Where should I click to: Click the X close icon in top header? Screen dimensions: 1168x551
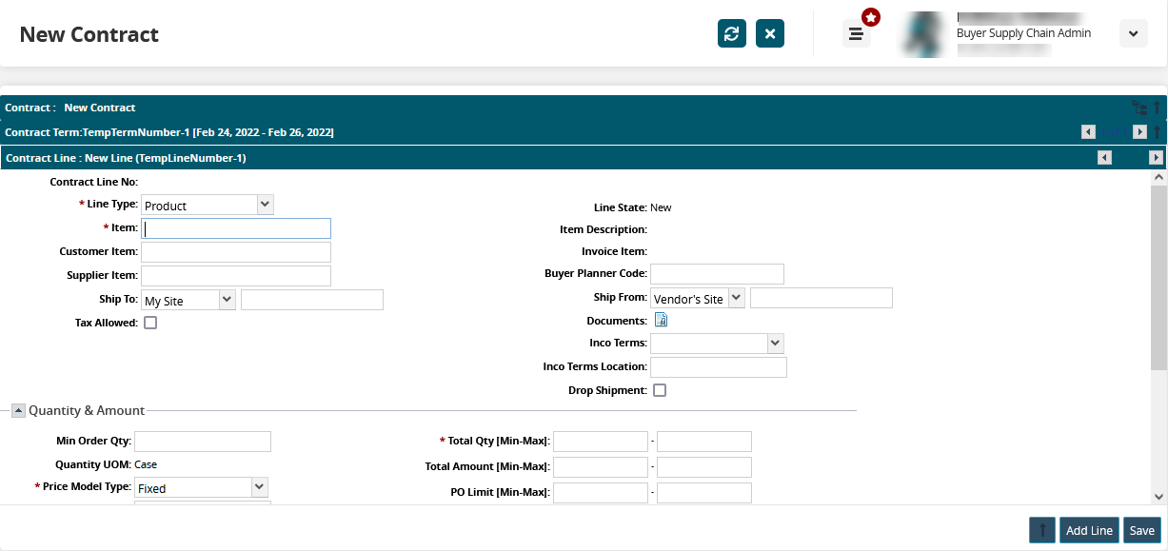click(x=770, y=34)
